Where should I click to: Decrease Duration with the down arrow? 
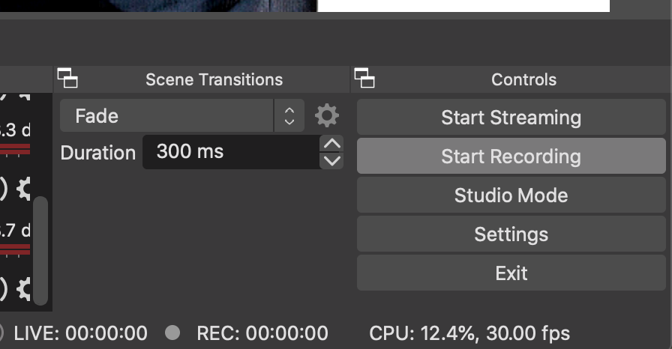coord(332,161)
